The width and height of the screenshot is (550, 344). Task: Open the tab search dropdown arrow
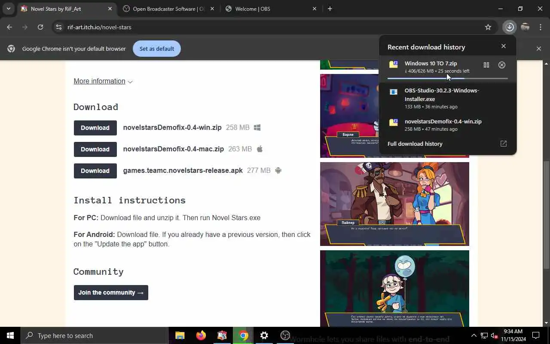point(8,9)
